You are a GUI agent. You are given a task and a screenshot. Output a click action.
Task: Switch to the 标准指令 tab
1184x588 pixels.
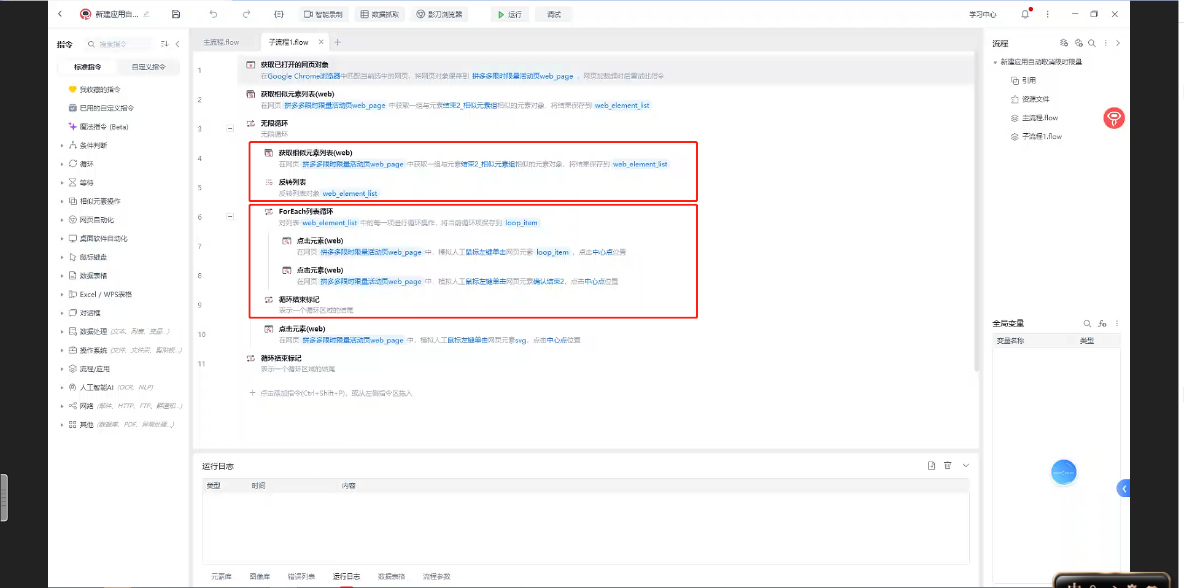(88, 67)
